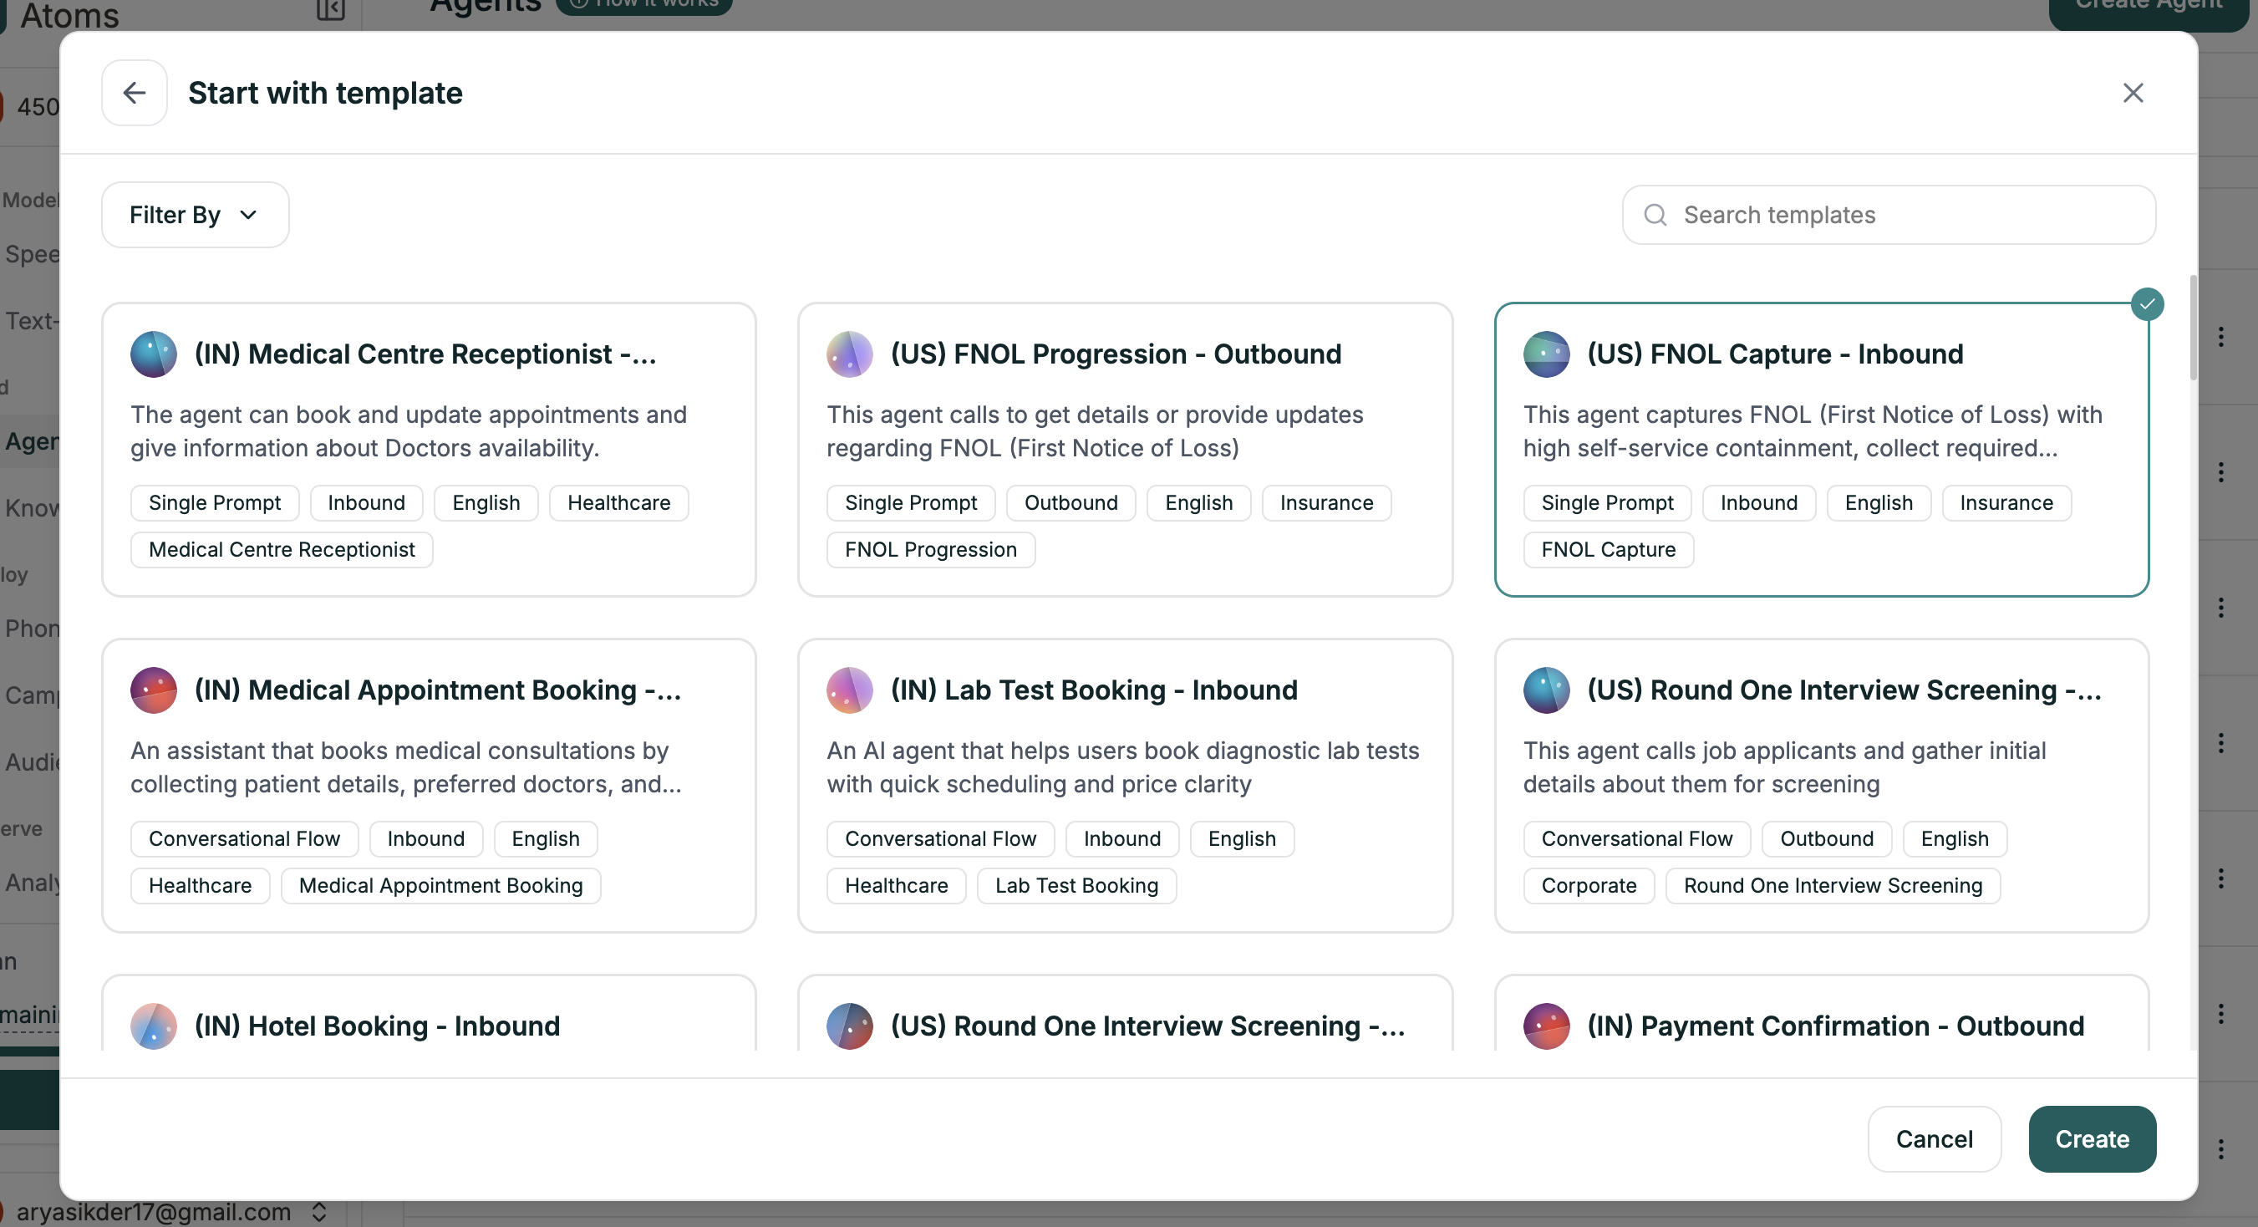2258x1227 pixels.
Task: Focus the Search templates input field
Action: point(1902,215)
